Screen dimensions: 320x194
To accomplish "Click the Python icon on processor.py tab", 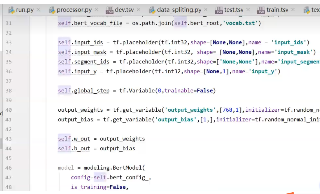I will (x=52, y=10).
